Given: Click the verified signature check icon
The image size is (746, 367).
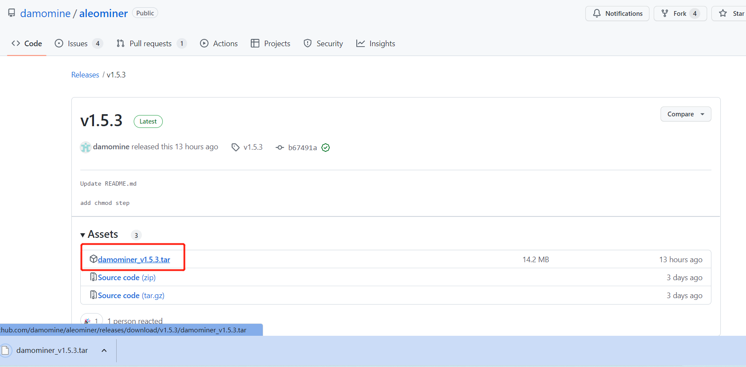Looking at the screenshot, I should click(326, 148).
